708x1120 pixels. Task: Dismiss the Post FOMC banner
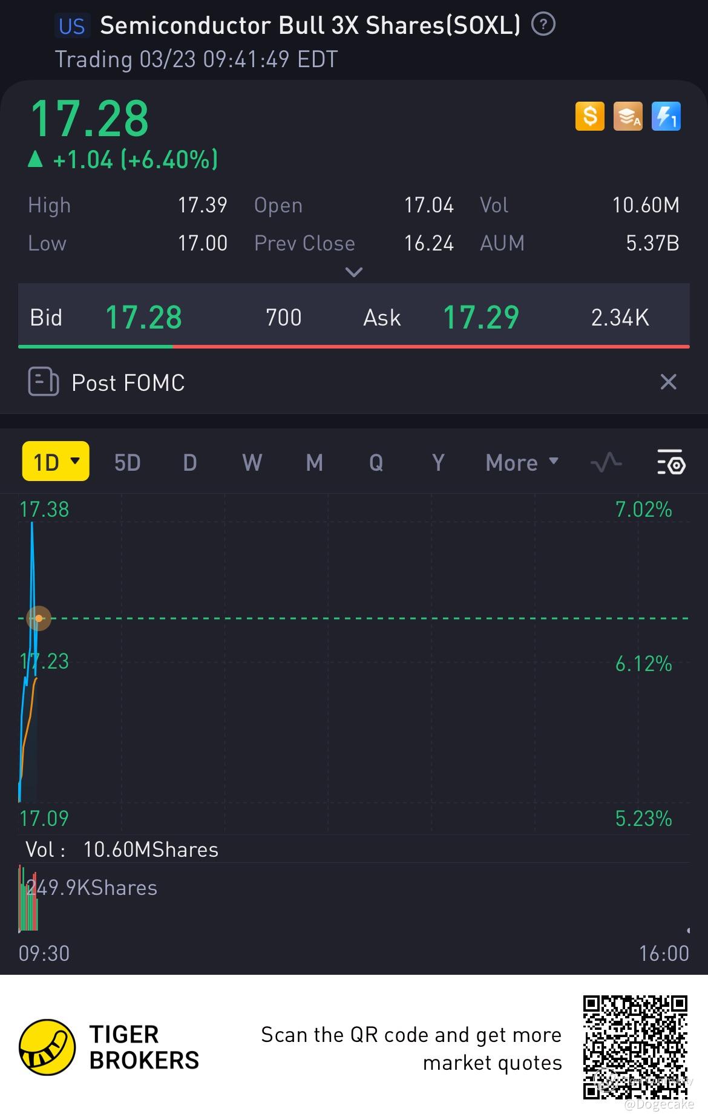668,382
